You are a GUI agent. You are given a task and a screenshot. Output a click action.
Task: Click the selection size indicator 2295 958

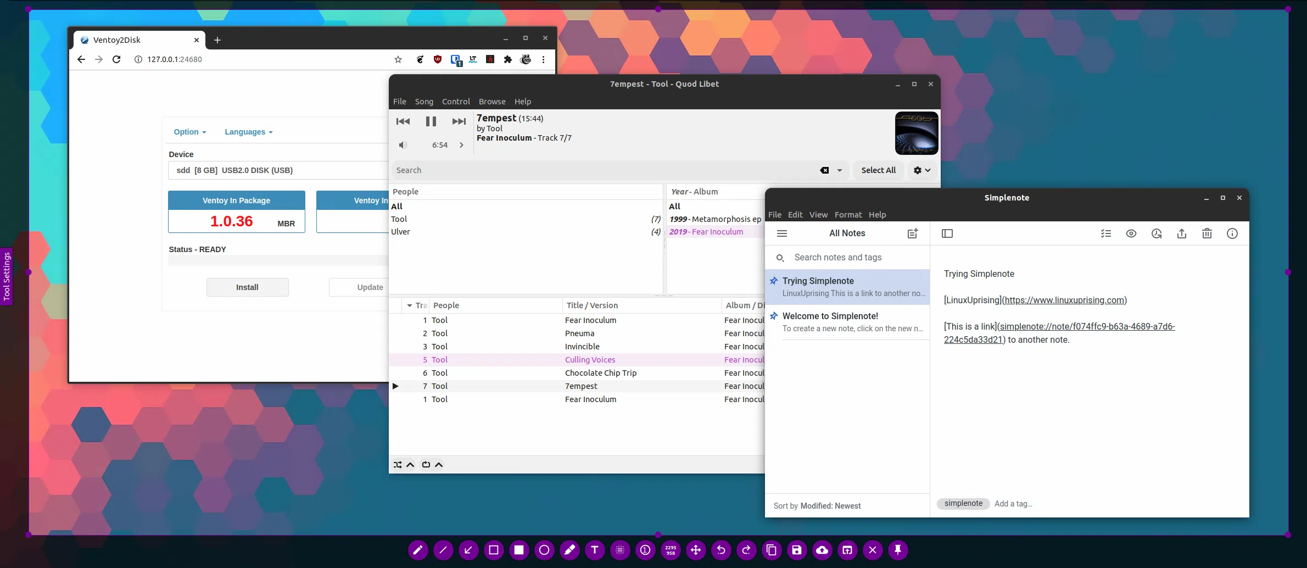point(671,550)
